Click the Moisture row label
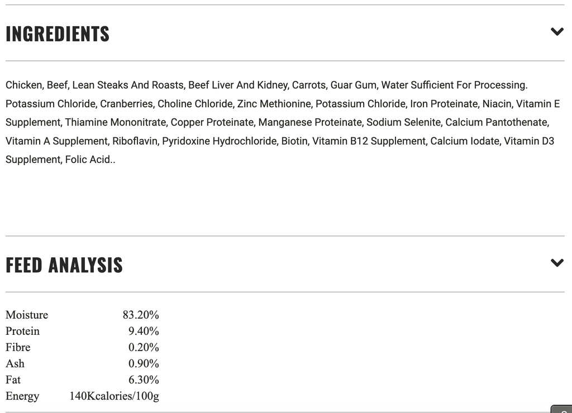 [27, 315]
